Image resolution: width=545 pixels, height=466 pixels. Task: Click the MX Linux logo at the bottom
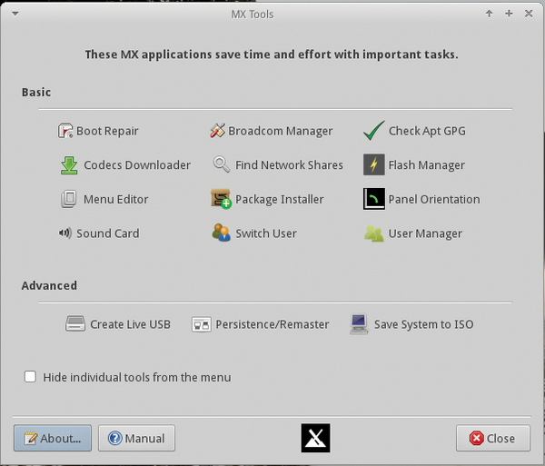click(315, 438)
